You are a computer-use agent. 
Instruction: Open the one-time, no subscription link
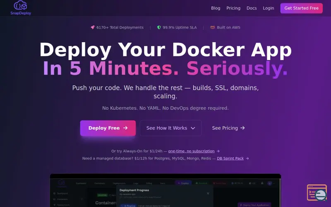[x=191, y=151]
